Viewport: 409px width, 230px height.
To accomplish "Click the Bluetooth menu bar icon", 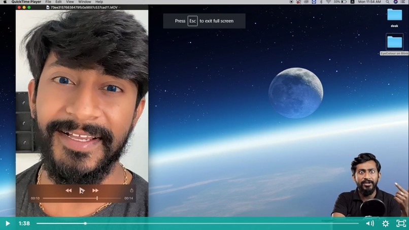I will pos(321,2).
